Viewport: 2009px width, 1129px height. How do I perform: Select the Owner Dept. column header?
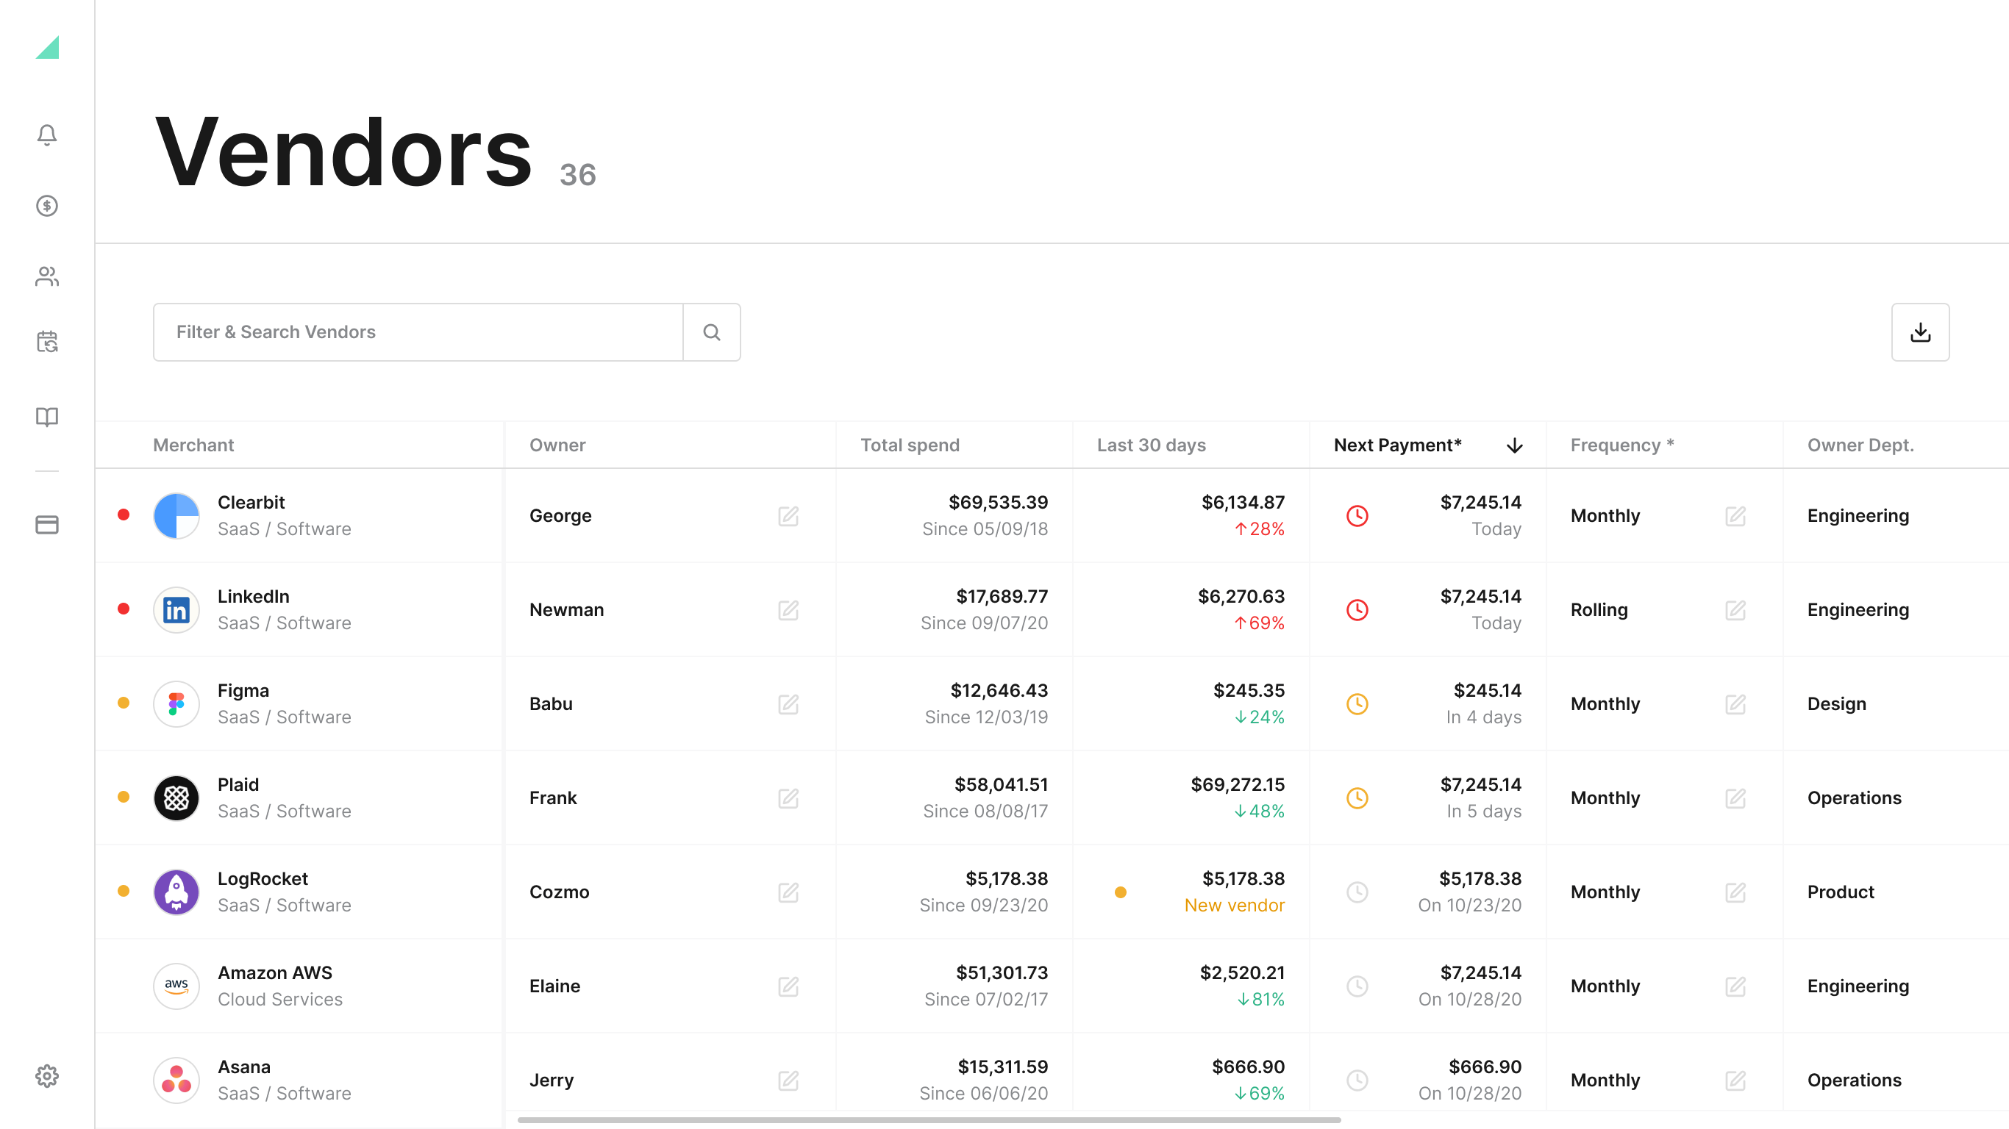pos(1860,445)
